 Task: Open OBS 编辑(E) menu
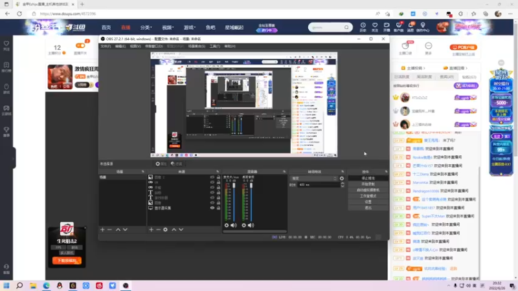pos(120,47)
